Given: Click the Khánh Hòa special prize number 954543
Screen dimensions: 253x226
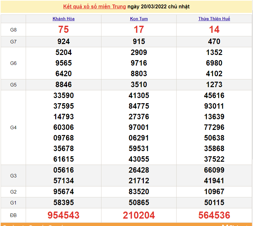Looking at the screenshot, I should click(64, 215).
